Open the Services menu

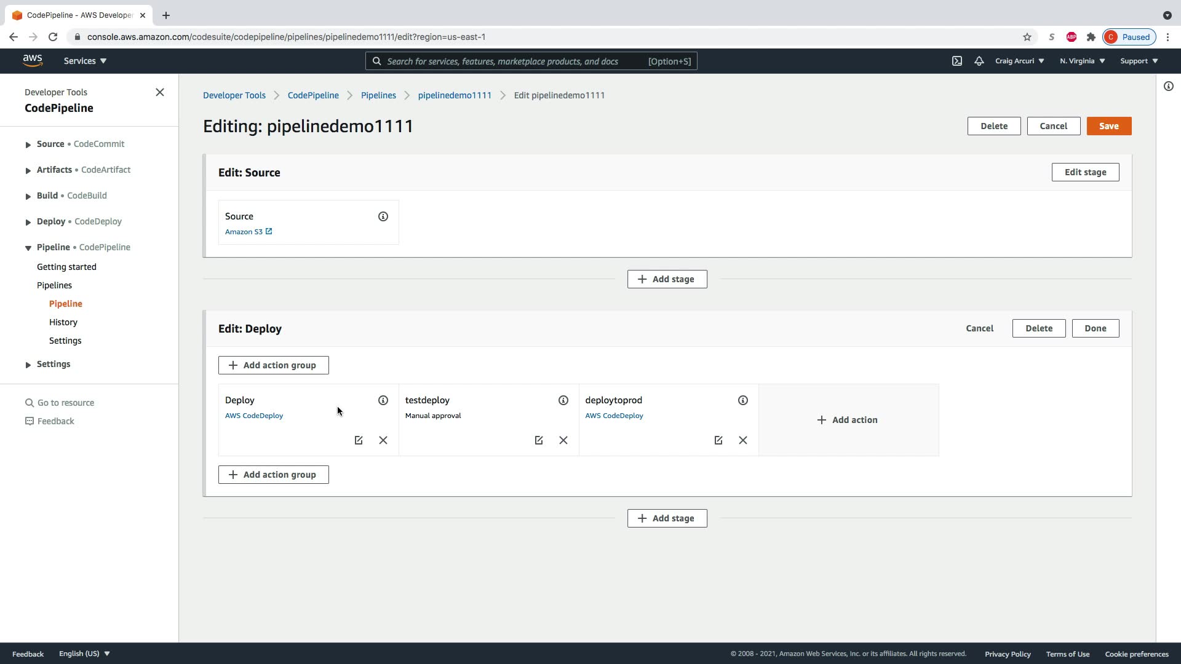tap(85, 61)
